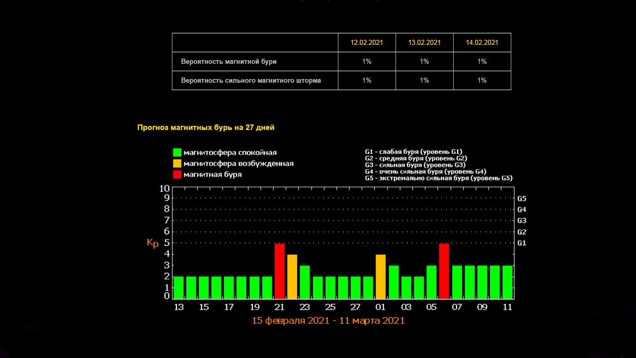The width and height of the screenshot is (636, 358).
Task: Select the orange bar at day 22
Action: 292,276
